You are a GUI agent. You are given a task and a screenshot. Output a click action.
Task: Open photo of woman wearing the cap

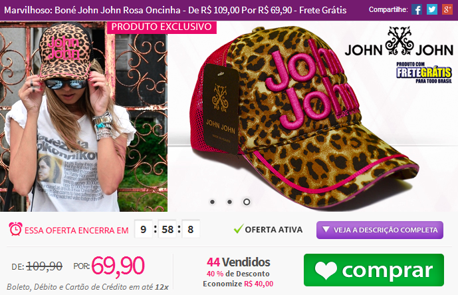click(x=84, y=116)
